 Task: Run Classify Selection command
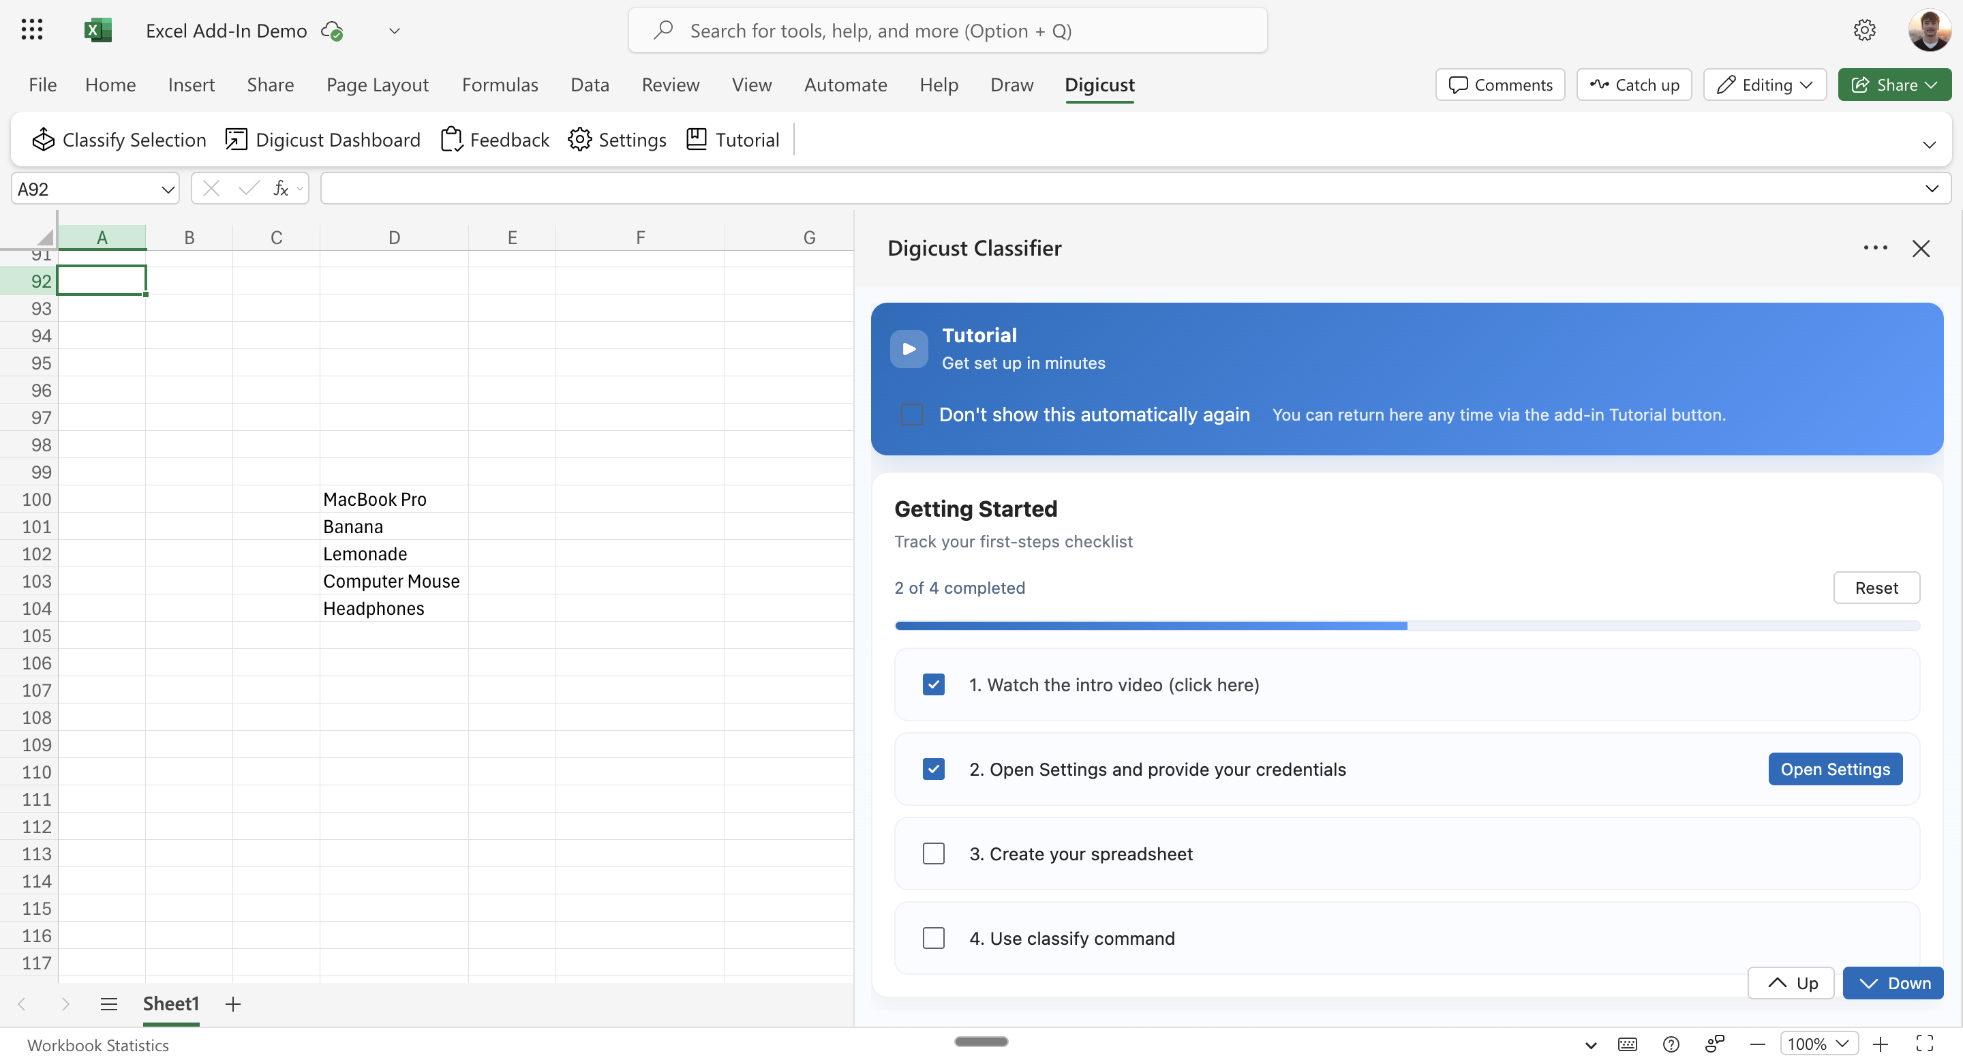click(119, 140)
